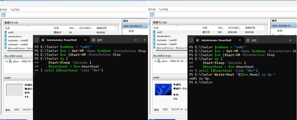Open ヘルプ(H) menu in the 実行中 Hyper-V window
297x120 pixels.
click(x=163, y=9)
